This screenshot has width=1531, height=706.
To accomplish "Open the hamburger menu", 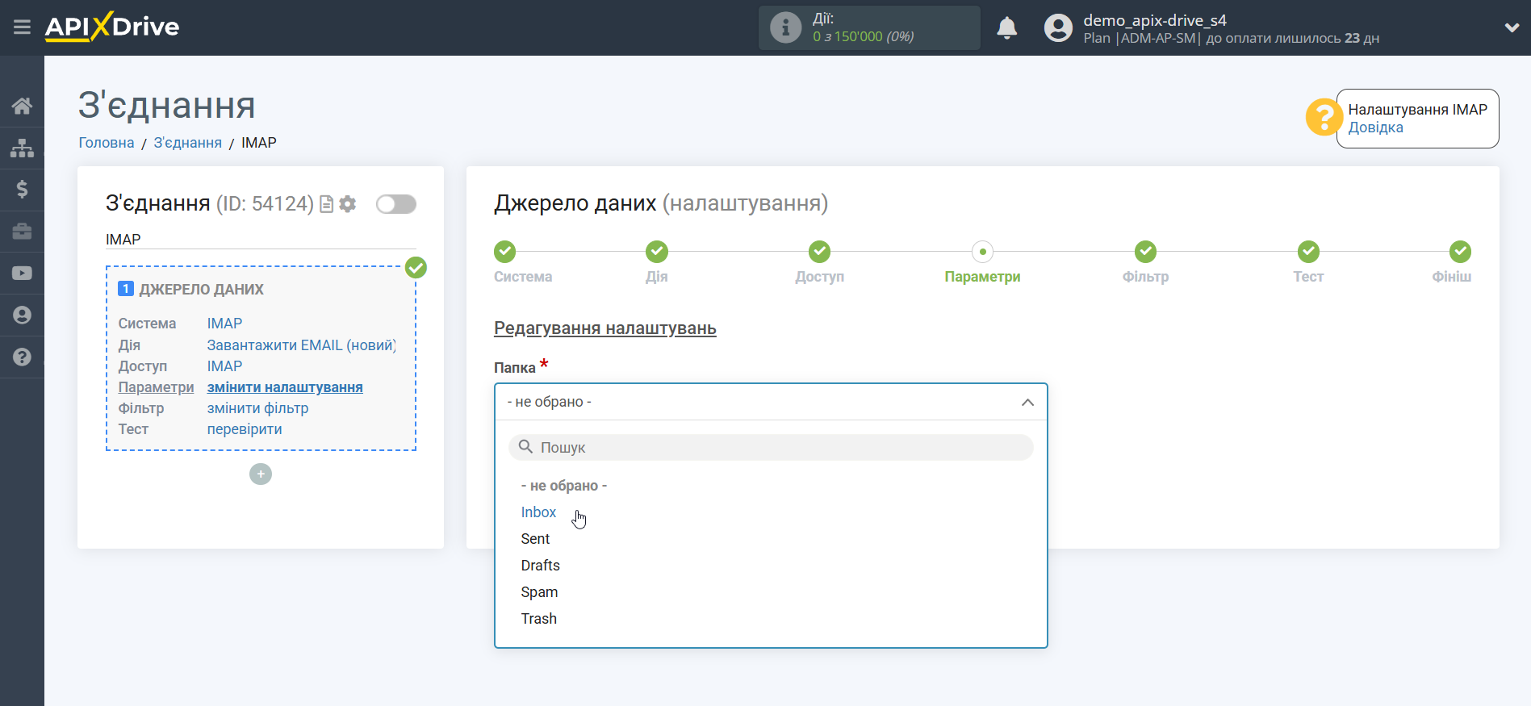I will (x=22, y=27).
